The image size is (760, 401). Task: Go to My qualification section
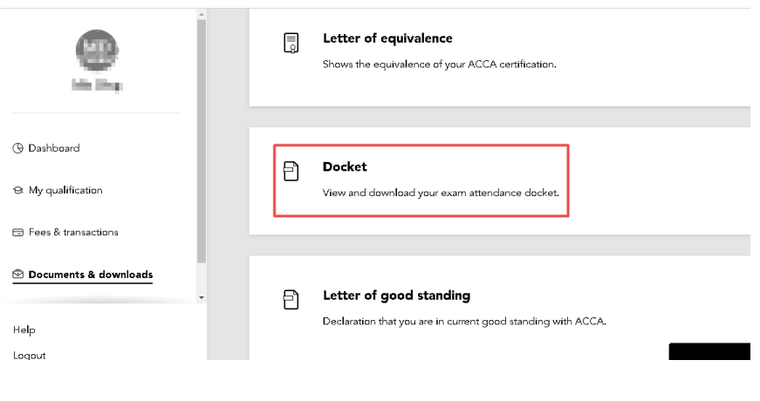pos(65,191)
